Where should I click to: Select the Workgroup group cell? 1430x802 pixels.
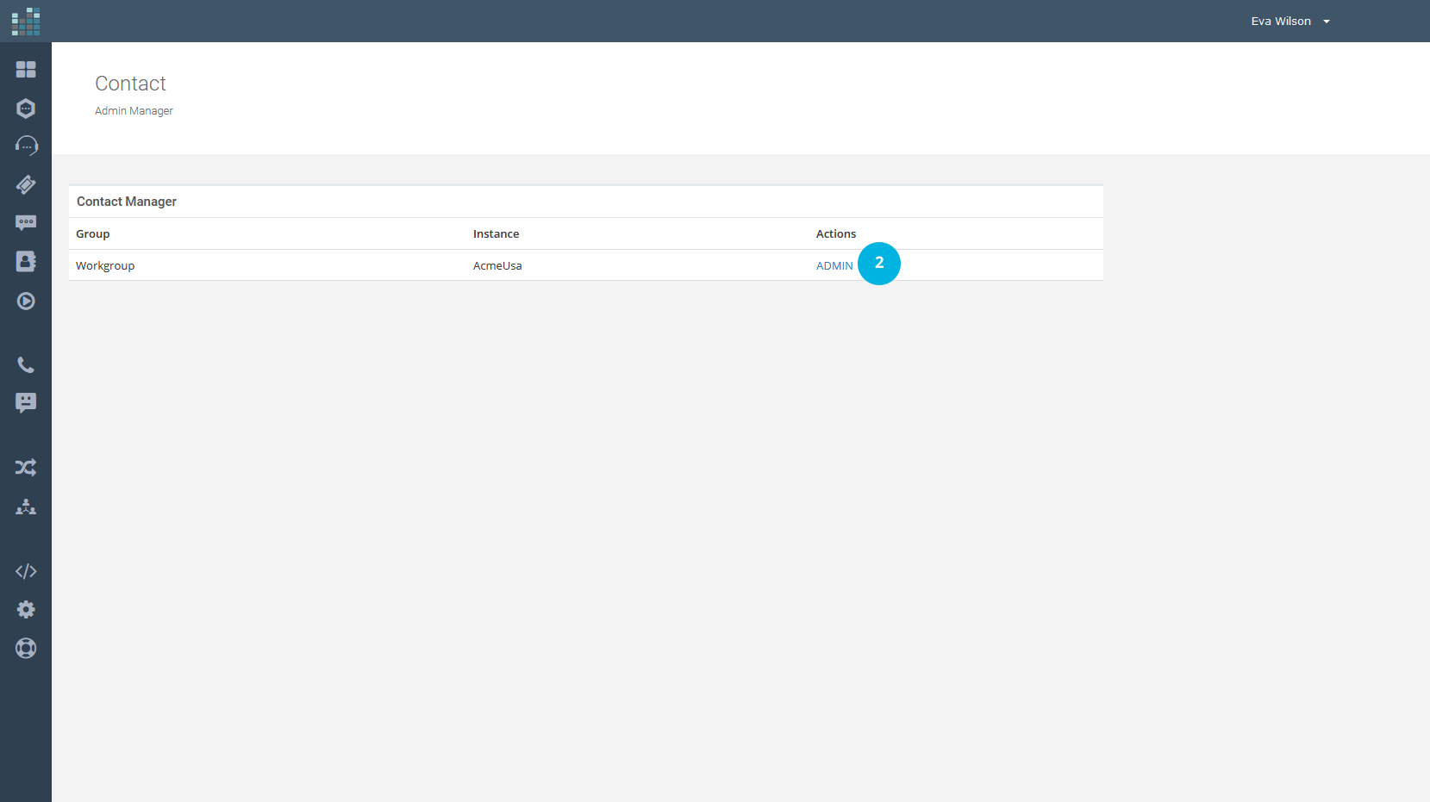click(x=105, y=265)
